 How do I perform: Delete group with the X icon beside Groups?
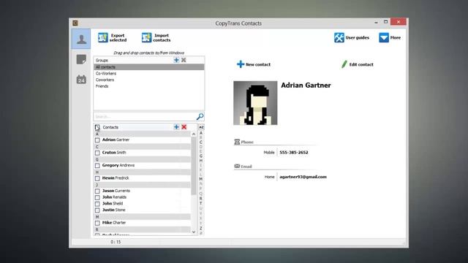tap(184, 60)
